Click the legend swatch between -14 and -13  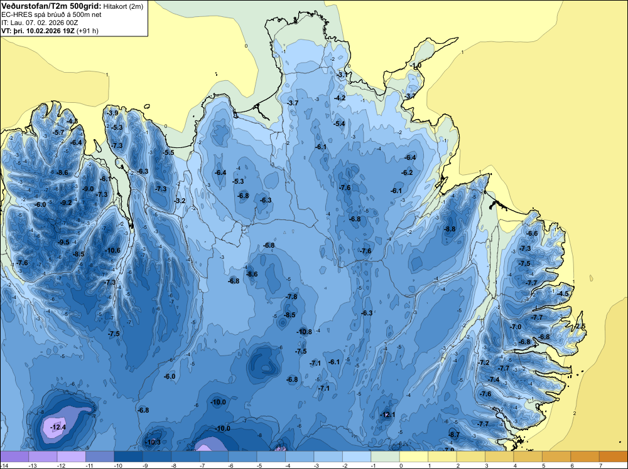click(14, 456)
